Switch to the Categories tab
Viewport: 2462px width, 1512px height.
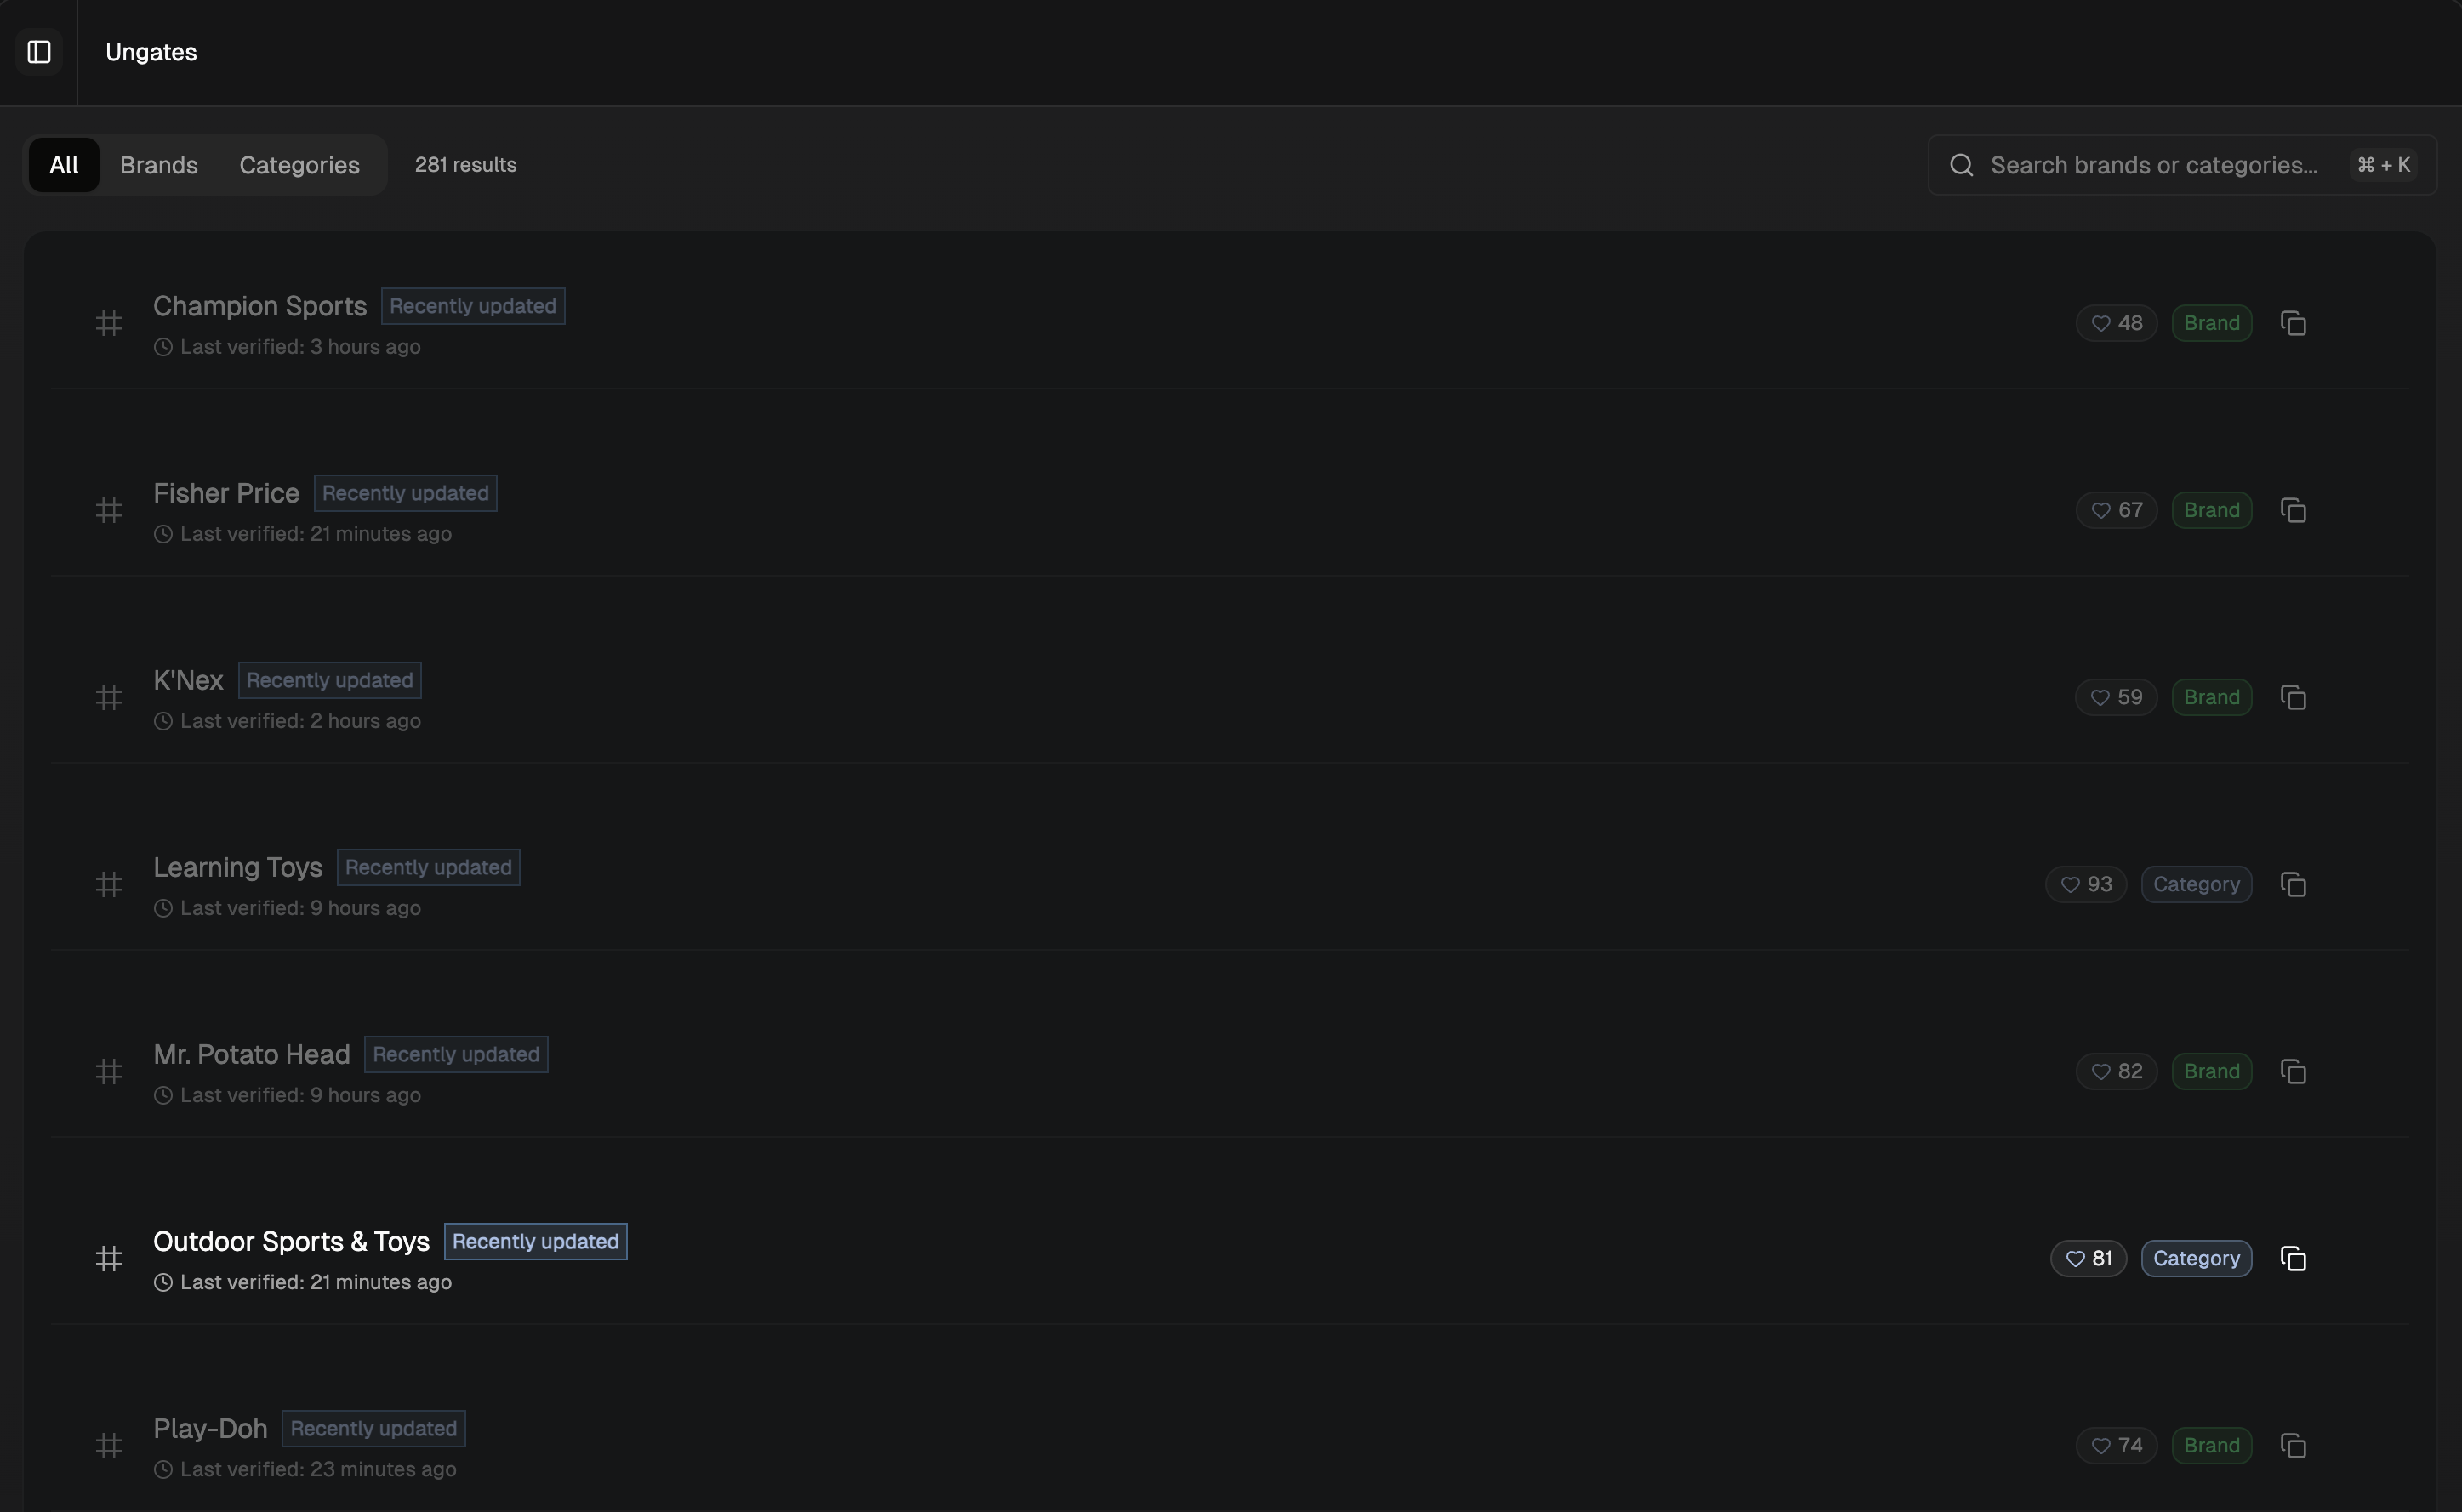(x=298, y=165)
